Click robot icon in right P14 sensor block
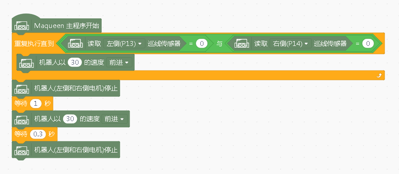The height and width of the screenshot is (174, 399). coord(242,44)
